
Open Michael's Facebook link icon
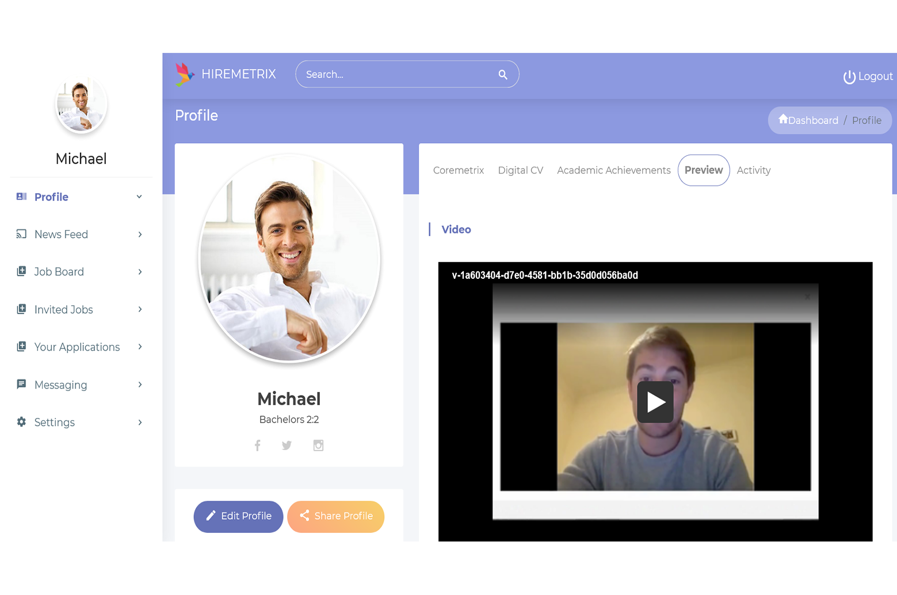click(258, 446)
